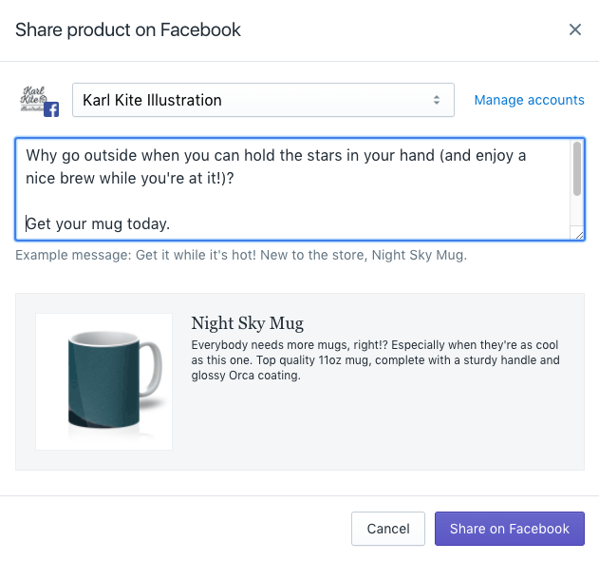Viewport: 599px width, 561px height.
Task: Click the Night Sky Mug product thumbnail
Action: coord(103,381)
